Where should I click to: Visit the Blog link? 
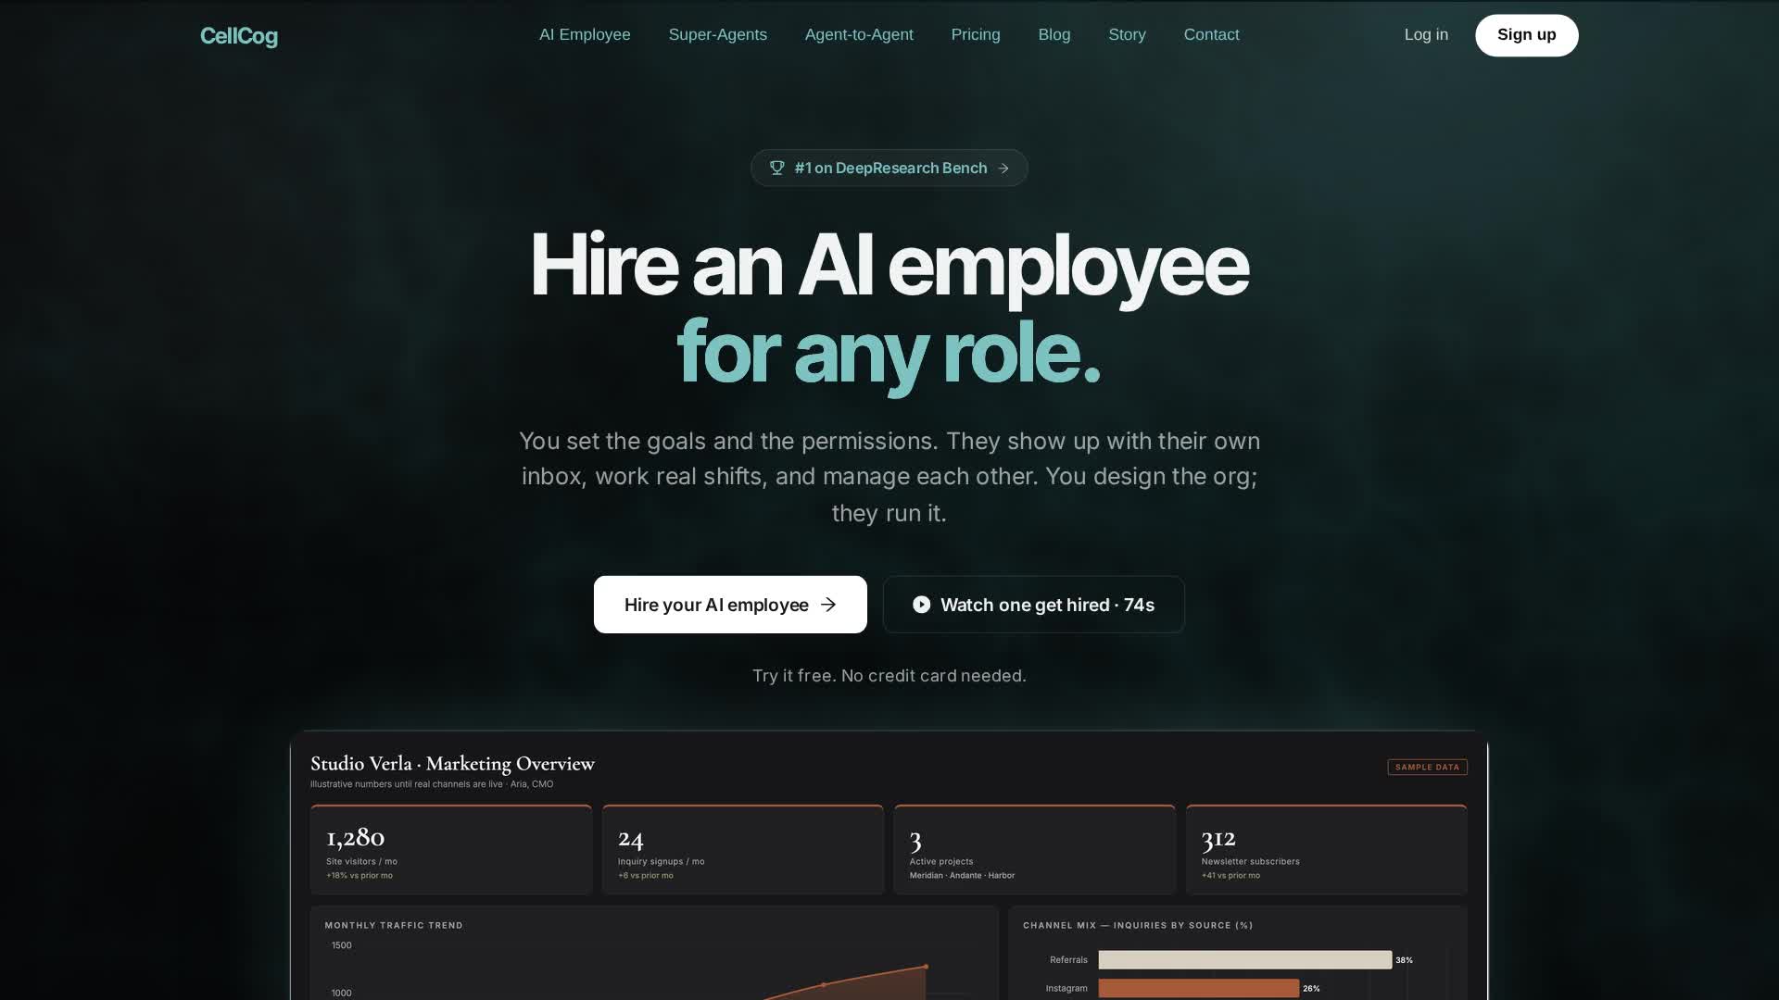click(x=1054, y=34)
